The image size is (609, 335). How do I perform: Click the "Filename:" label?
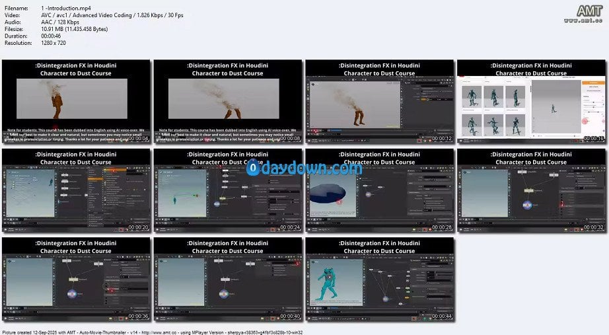click(17, 8)
